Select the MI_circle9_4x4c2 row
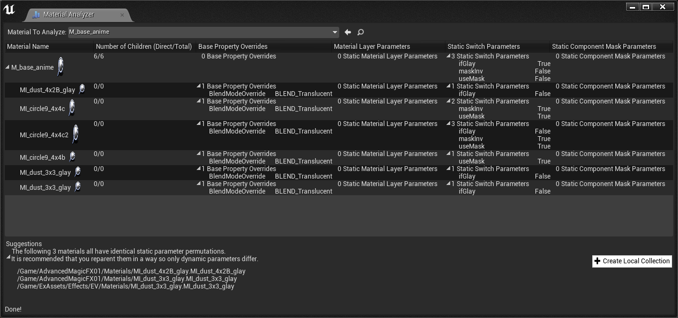678x318 pixels. [339, 135]
